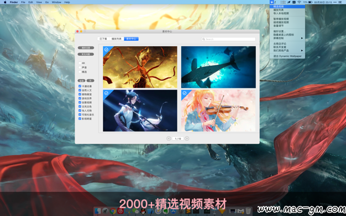The image size is (346, 216).
Task: Click the battery status icon
Action: pos(310,2)
